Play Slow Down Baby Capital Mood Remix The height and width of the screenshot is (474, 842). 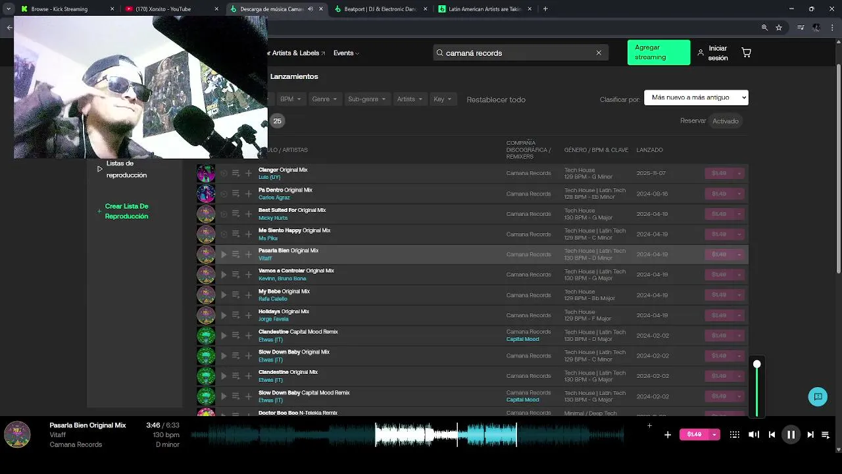(224, 396)
